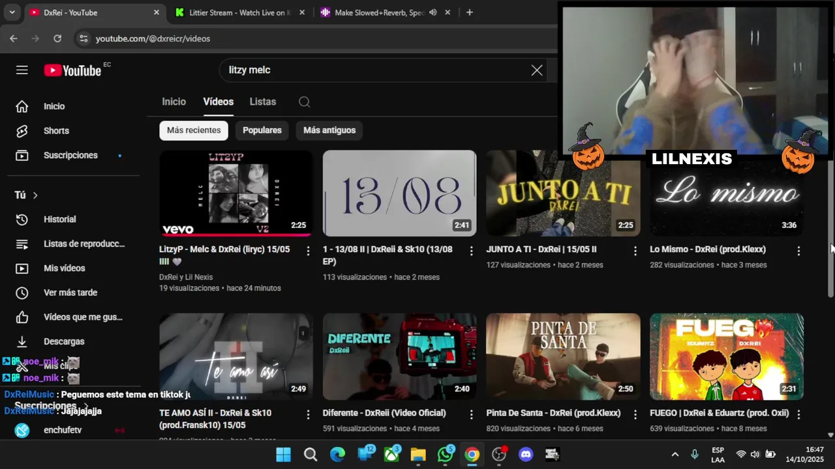Open a new Chrome tab
The image size is (835, 469).
[x=469, y=12]
